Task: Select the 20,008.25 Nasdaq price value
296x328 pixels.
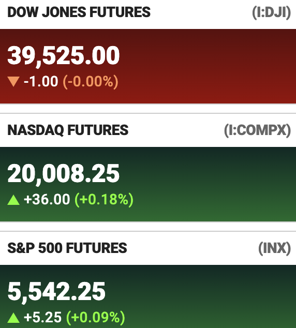Action: (x=63, y=174)
